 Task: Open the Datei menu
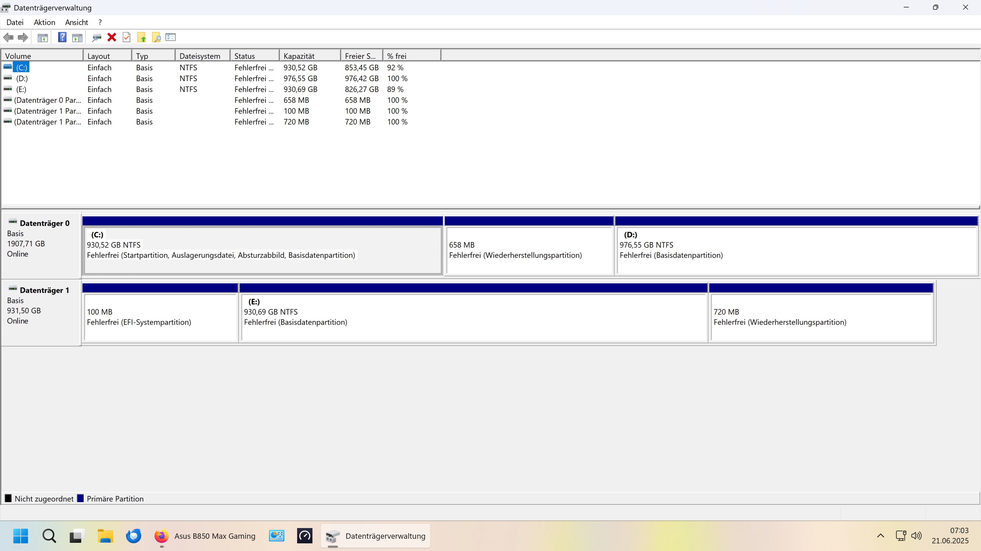click(x=15, y=22)
